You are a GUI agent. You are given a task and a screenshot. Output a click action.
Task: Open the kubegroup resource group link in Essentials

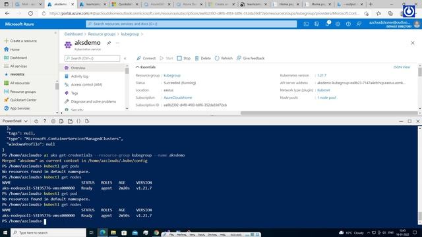pos(172,76)
